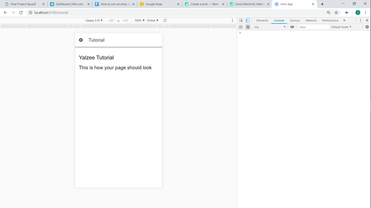This screenshot has width=371, height=208.
Task: Switch to Create a post Steem tab
Action: tap(205, 4)
